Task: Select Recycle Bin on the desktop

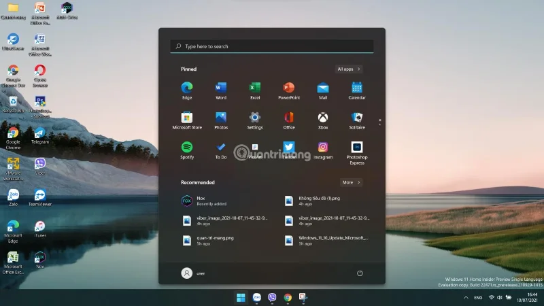Action: pos(13,105)
